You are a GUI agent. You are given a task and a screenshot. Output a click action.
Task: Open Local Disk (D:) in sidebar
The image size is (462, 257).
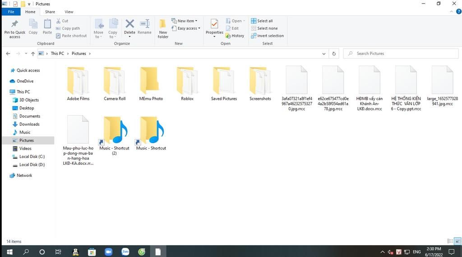(x=28, y=165)
